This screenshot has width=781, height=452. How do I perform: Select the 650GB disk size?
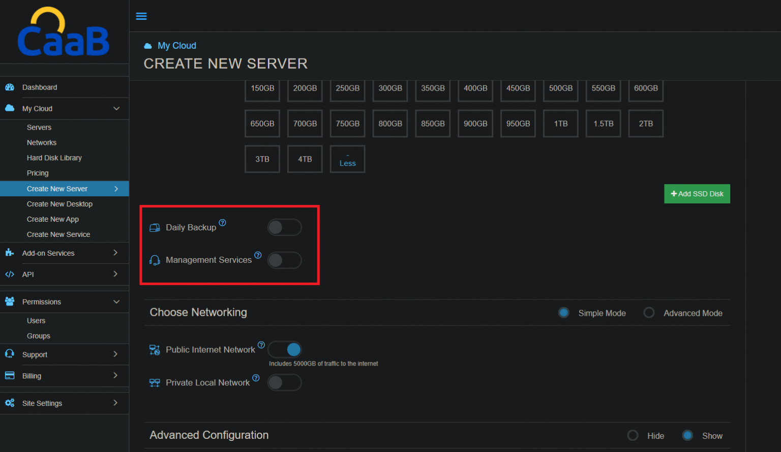coord(262,124)
